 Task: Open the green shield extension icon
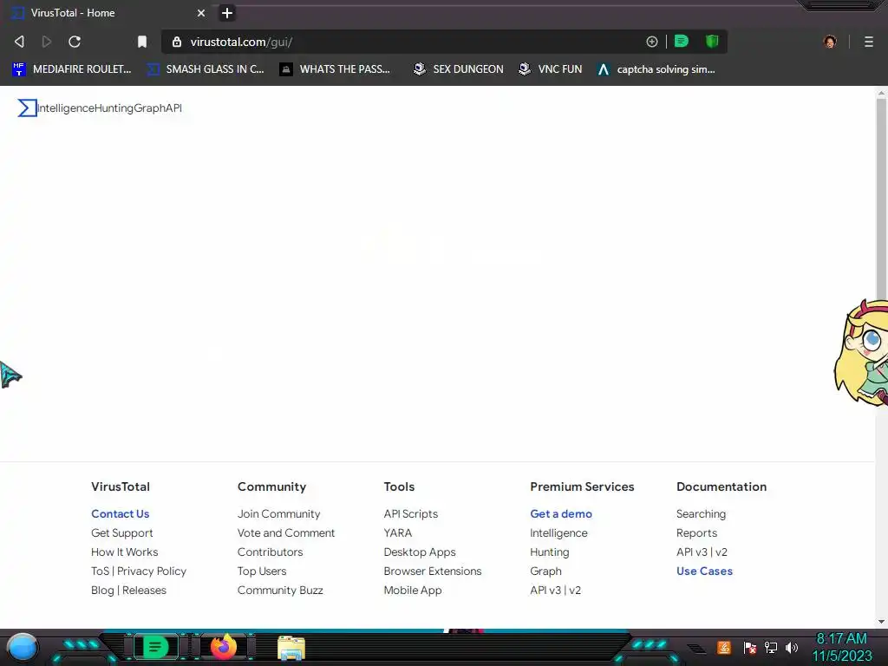[712, 41]
